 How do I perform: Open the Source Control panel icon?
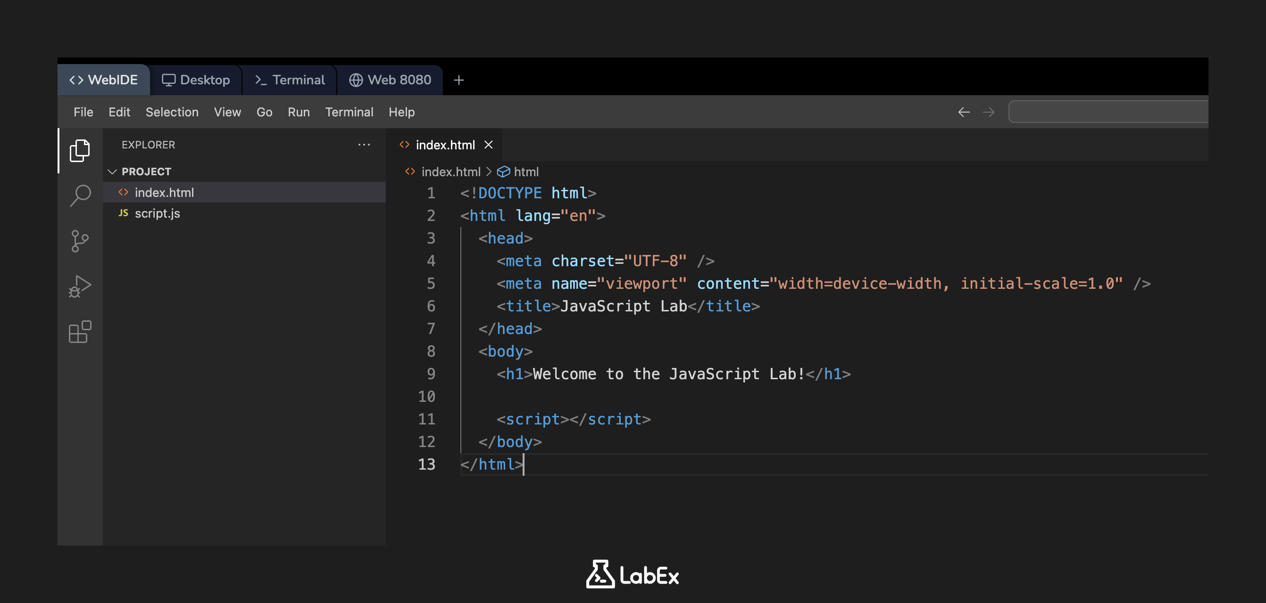point(80,240)
